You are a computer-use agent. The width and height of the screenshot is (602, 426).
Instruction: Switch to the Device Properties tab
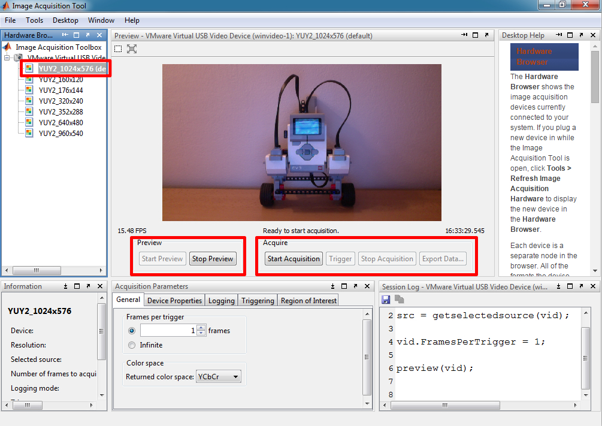[175, 300]
